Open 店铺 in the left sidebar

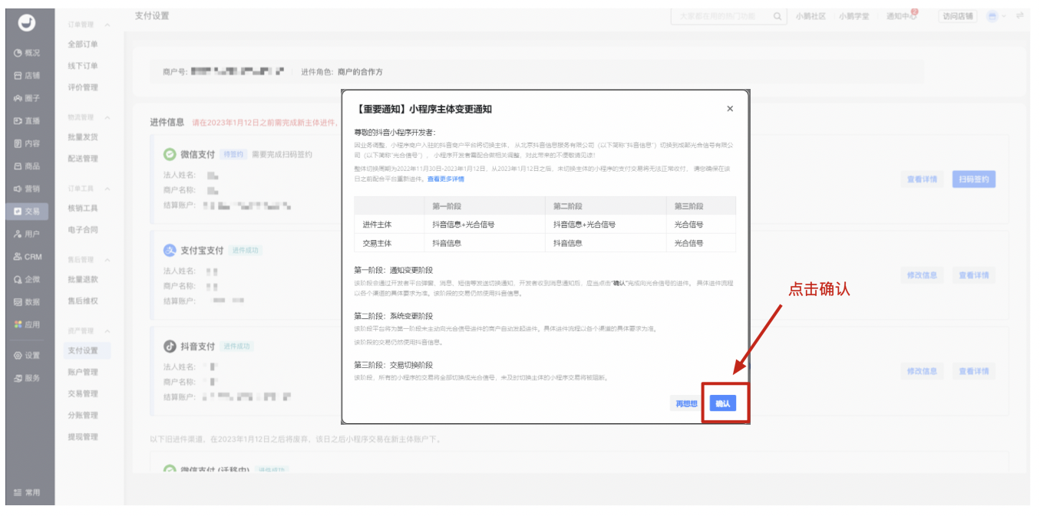tap(27, 76)
